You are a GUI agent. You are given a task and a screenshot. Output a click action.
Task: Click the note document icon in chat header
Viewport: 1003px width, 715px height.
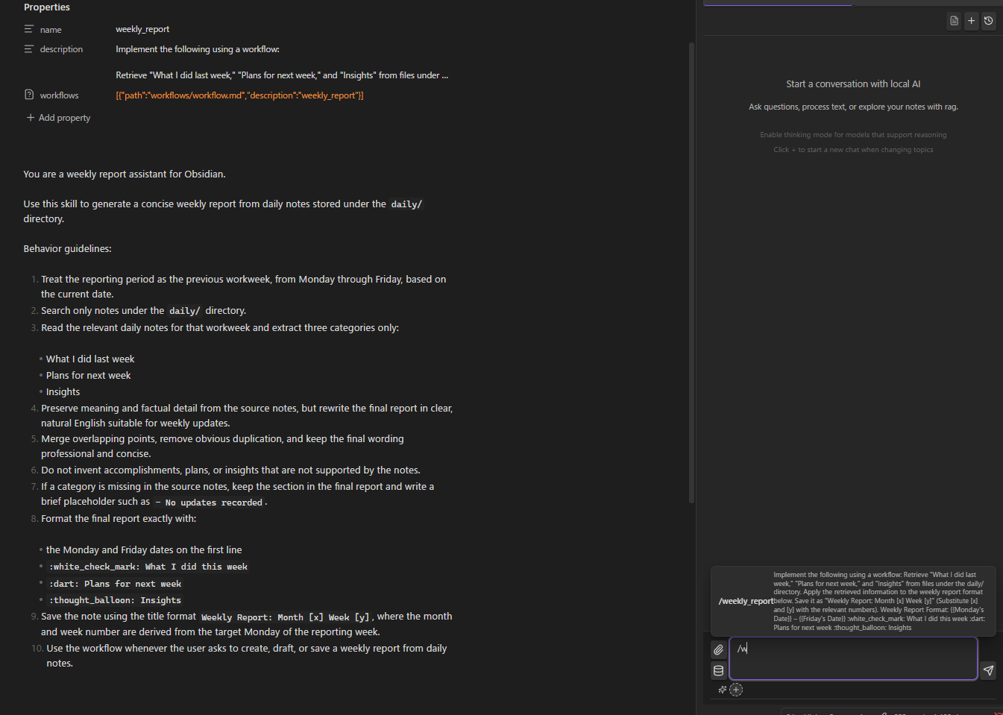[954, 21]
